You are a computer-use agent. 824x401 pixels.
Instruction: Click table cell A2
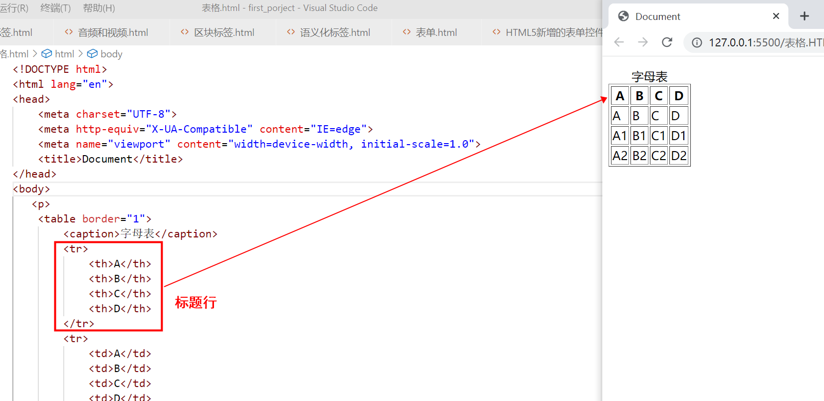pyautogui.click(x=620, y=156)
